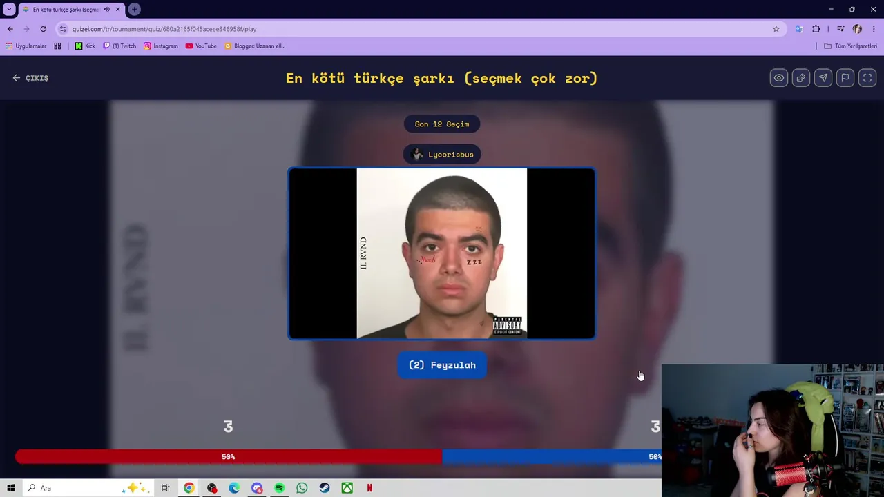Open the Uygulamalar apps bookmark
The height and width of the screenshot is (497, 884).
(x=26, y=46)
